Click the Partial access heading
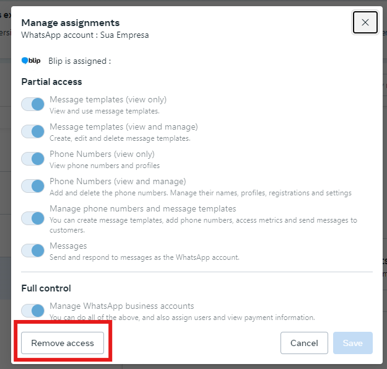Viewport: 387px width, 369px height. pyautogui.click(x=51, y=82)
